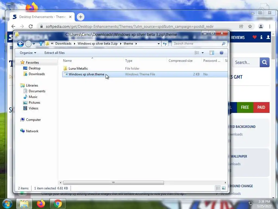Open Documents library

tap(37, 91)
